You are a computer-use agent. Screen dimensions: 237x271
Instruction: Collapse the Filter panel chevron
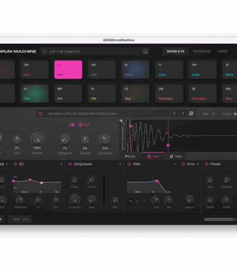175,164
